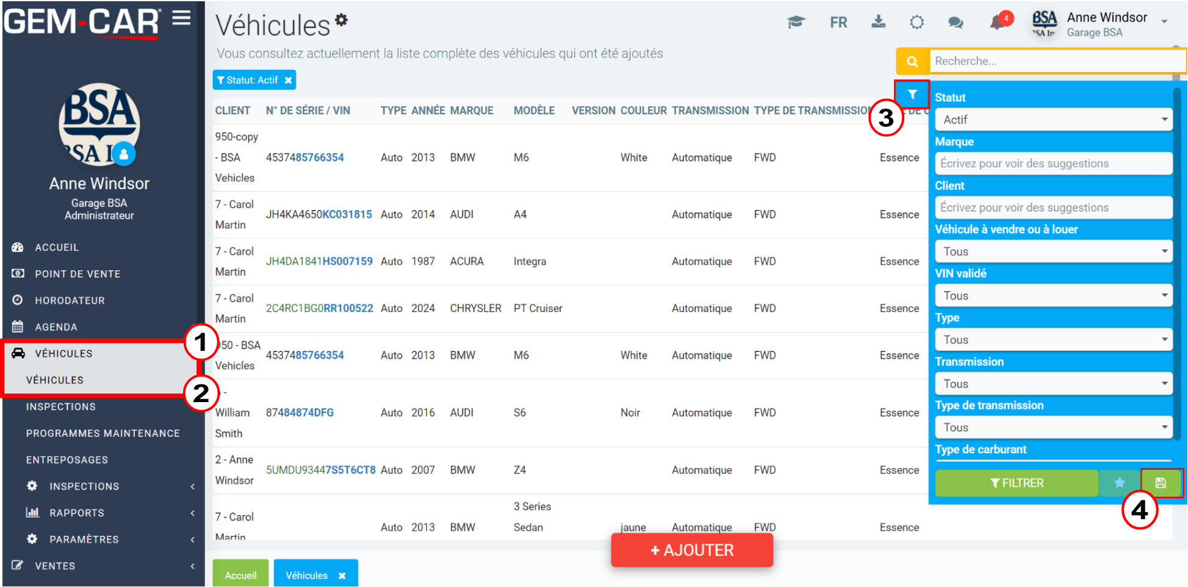Open VIN link JH4KA4650KC031815
Image resolution: width=1188 pixels, height=587 pixels.
click(x=319, y=214)
